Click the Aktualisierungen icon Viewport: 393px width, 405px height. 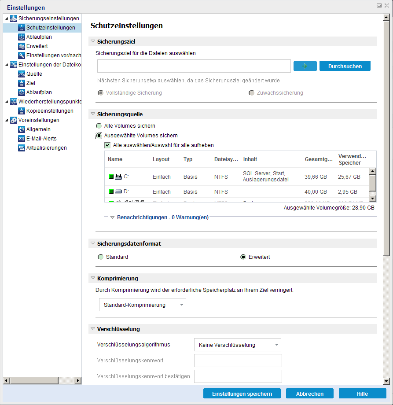[x=22, y=148]
